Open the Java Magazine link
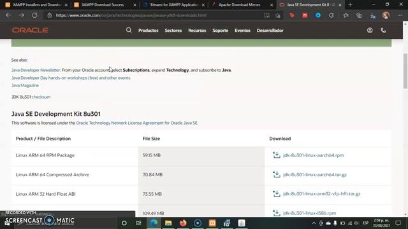This screenshot has height=229, width=408. tap(25, 85)
